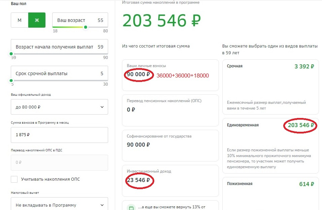Click the Ваш возраст slider handle
Viewport: 322px width, 210px height.
click(x=86, y=27)
